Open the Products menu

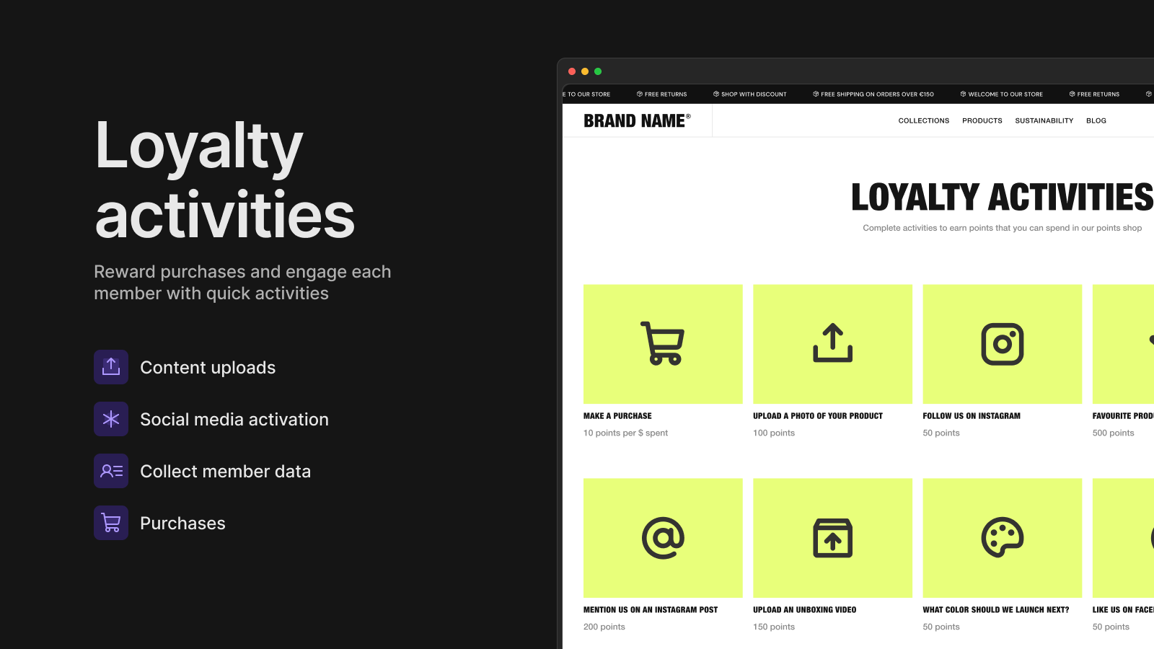[982, 120]
